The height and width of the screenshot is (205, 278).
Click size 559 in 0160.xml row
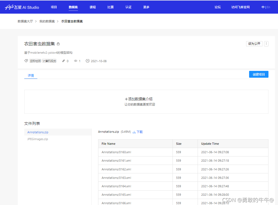click(178, 152)
